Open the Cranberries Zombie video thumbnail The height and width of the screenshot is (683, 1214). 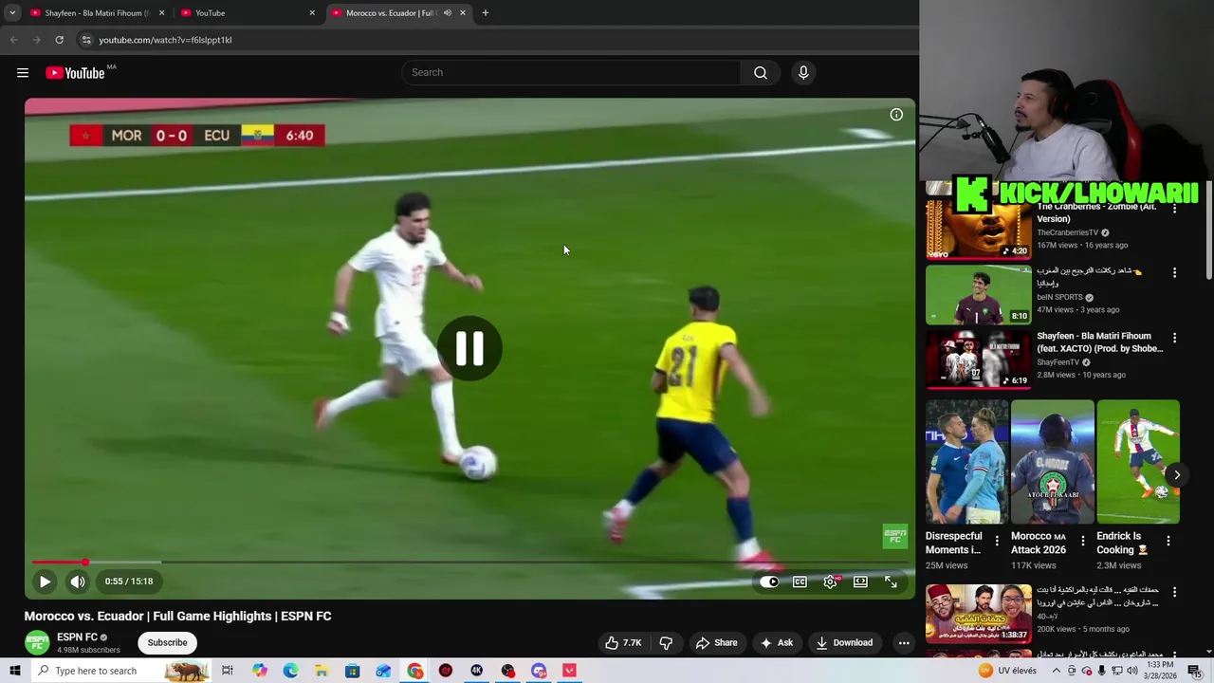[x=978, y=228]
